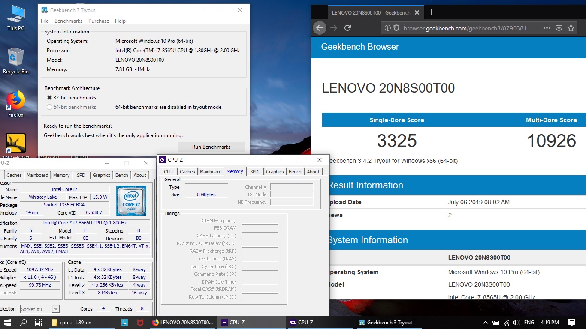Image resolution: width=586 pixels, height=329 pixels.
Task: Switch to SPD tab in front CPU-Z
Action: click(254, 172)
